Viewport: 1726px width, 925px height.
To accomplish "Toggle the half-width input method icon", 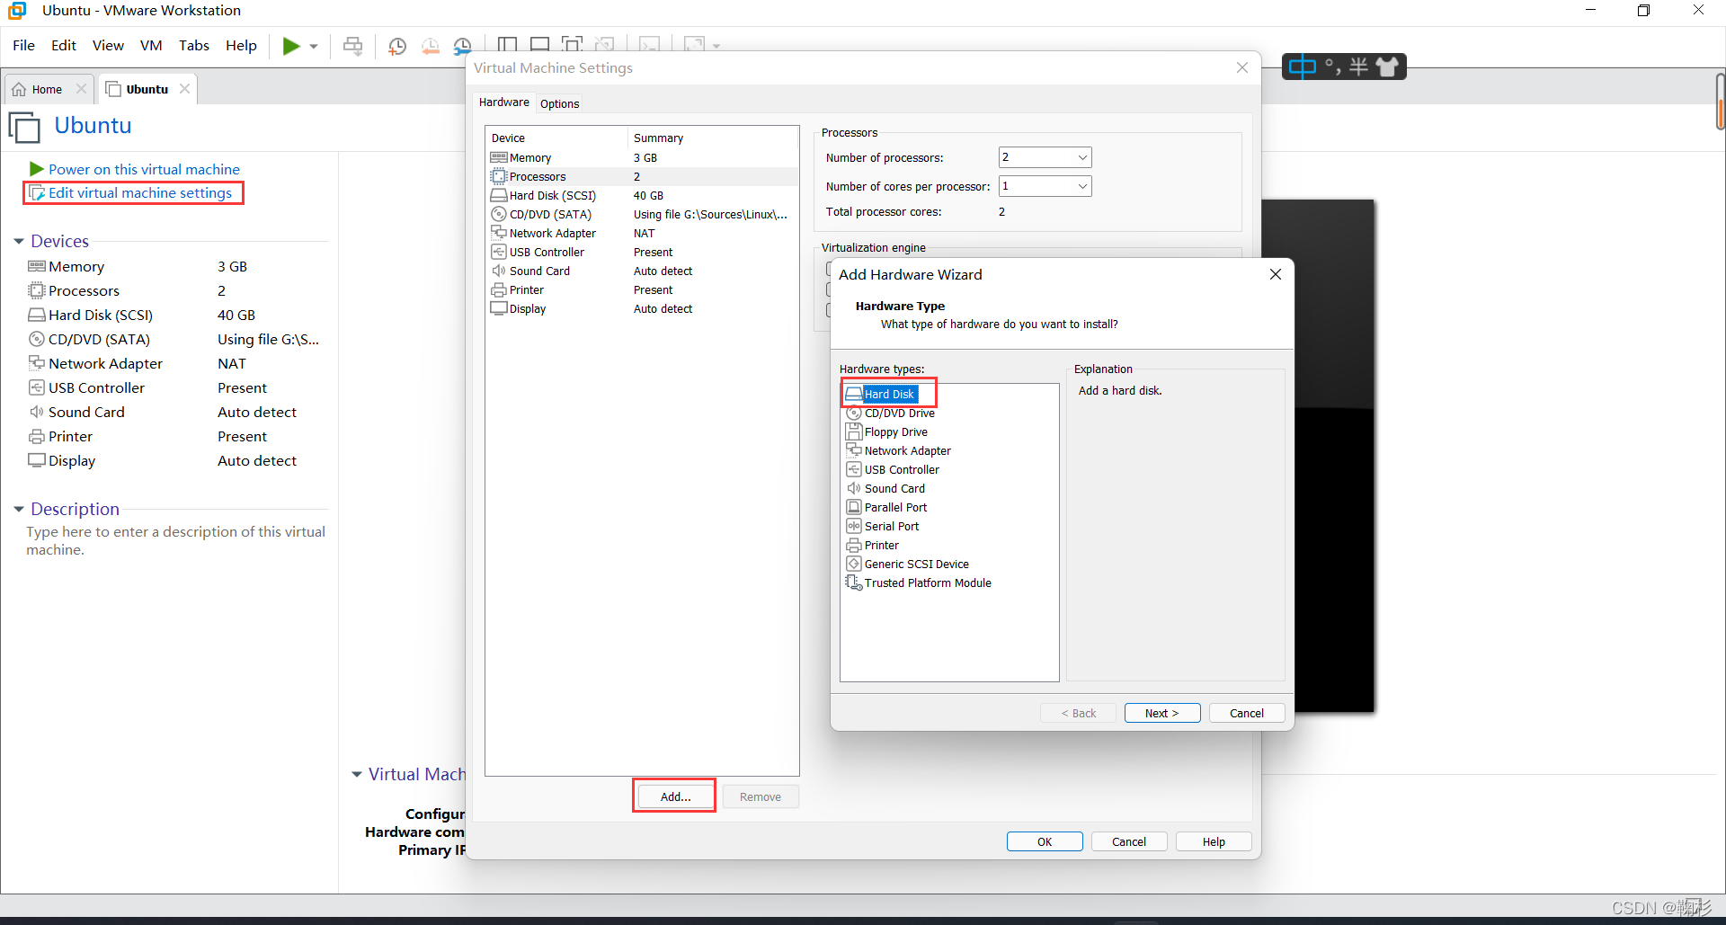I will (1358, 67).
